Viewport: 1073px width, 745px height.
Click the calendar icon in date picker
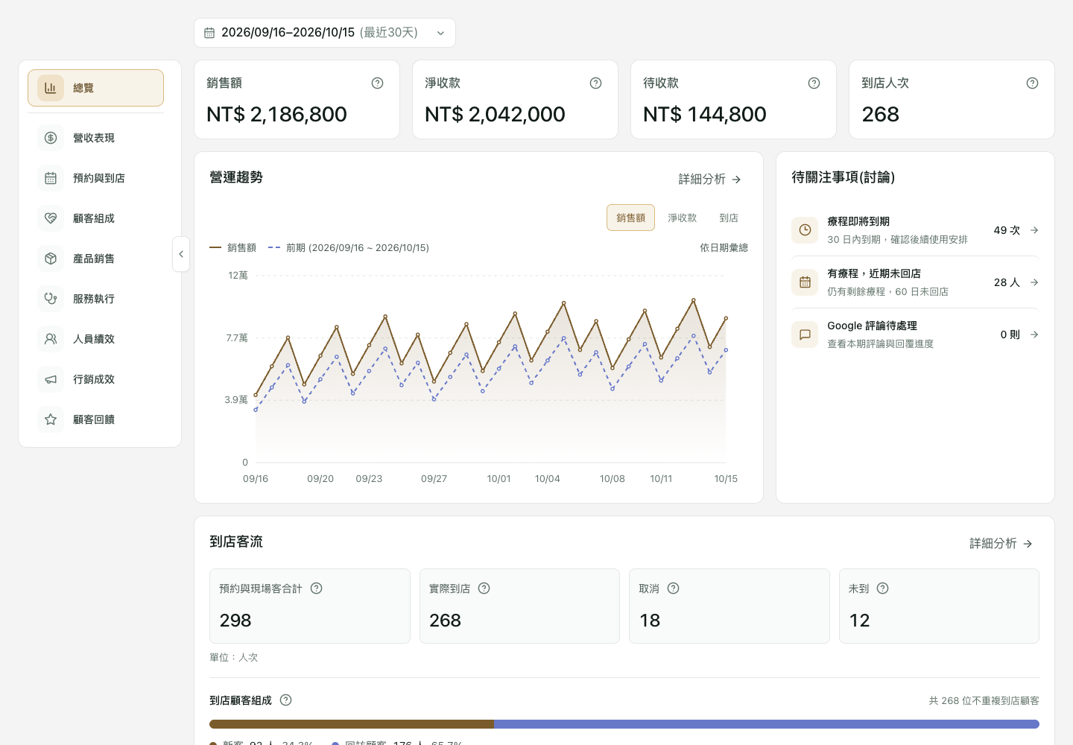point(209,33)
